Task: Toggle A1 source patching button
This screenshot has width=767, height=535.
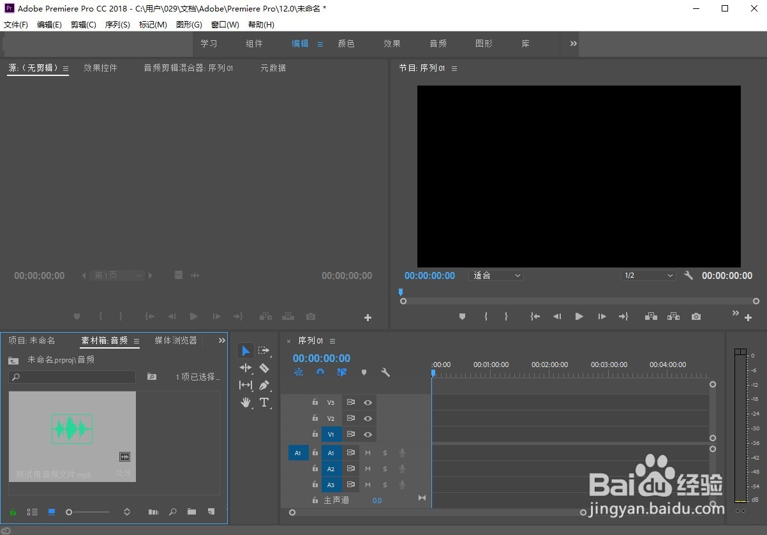Action: 297,453
